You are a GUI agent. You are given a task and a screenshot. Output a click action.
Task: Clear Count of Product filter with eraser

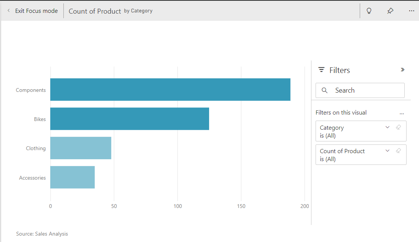pos(398,151)
